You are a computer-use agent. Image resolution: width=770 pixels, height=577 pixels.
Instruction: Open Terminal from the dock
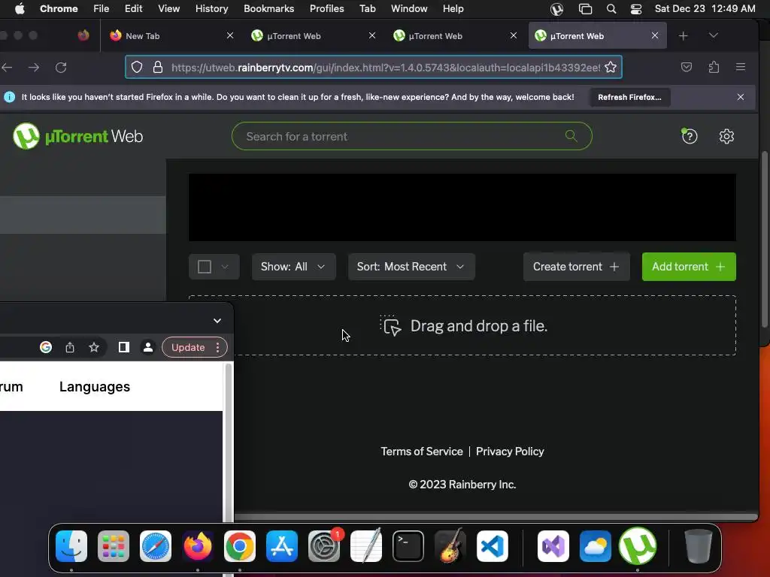click(408, 546)
